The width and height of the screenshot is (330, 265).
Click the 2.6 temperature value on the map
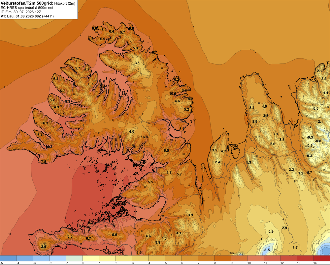pyautogui.click(x=273, y=144)
